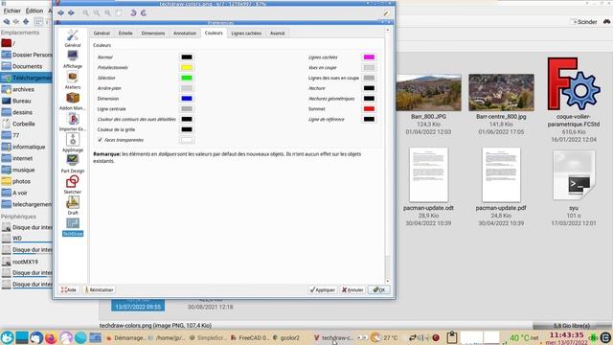Open the pacman-update.odt document
Viewport: 613px width, 345px height.
[428, 174]
